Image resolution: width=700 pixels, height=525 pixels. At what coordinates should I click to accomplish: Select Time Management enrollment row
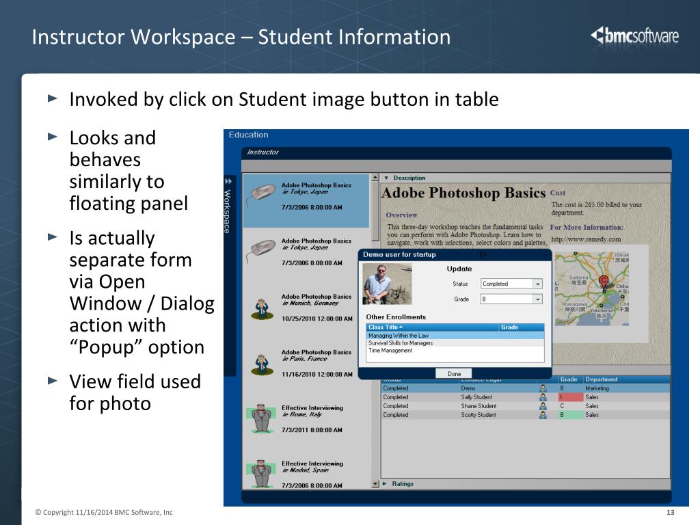coord(455,351)
